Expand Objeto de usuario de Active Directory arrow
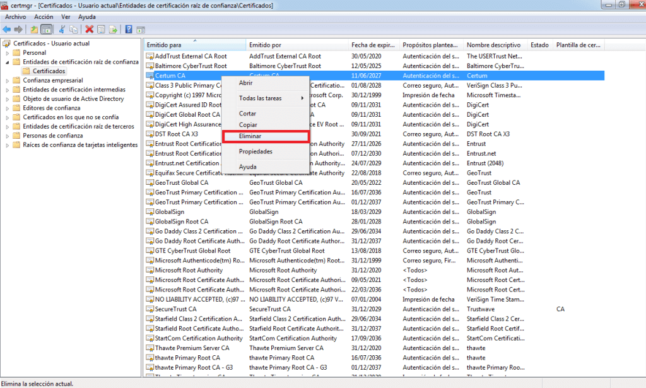This screenshot has height=388, width=646. pyautogui.click(x=7, y=99)
